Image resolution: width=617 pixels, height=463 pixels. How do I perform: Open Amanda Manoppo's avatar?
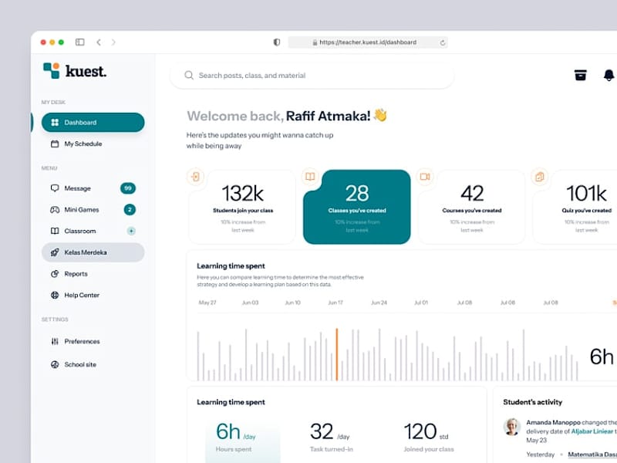pos(512,427)
